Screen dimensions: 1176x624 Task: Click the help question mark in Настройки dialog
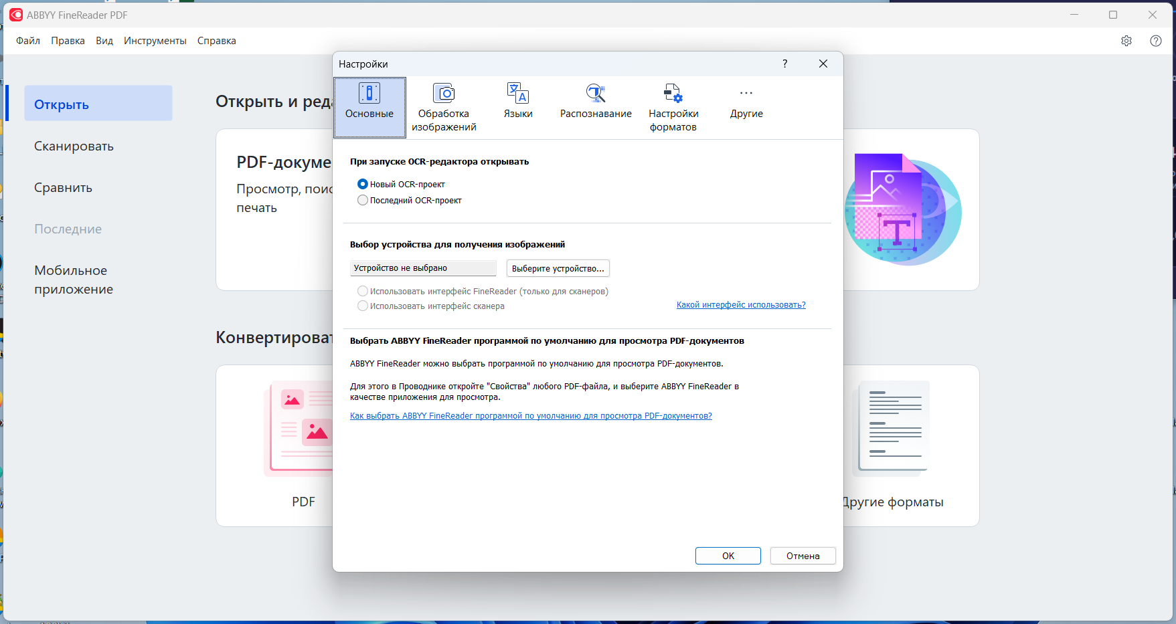coord(784,64)
